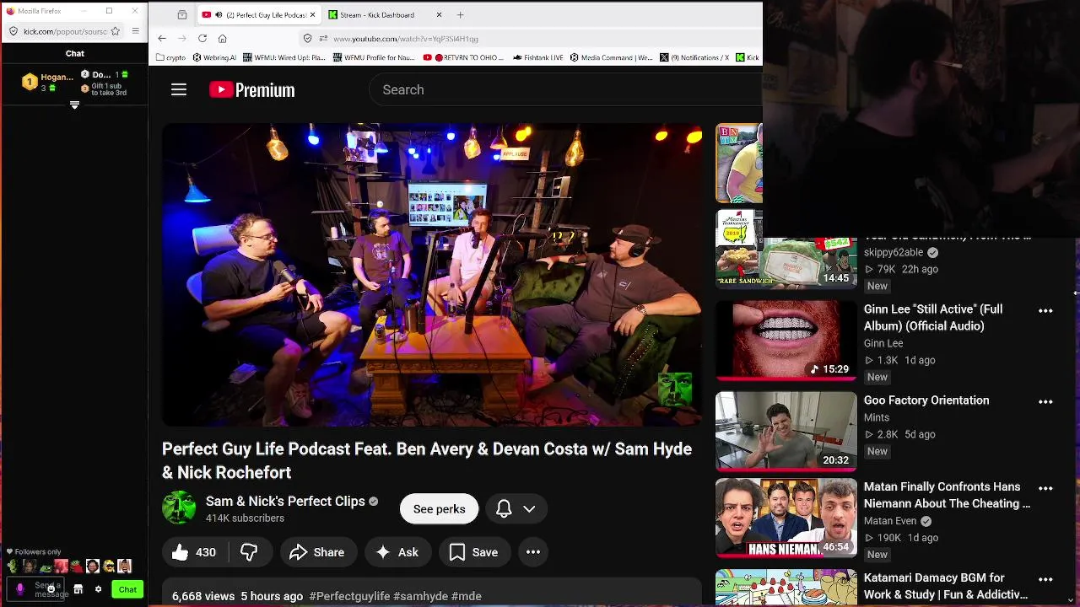
Task: Open Katamari Damacy video options menu
Action: pos(1045,579)
